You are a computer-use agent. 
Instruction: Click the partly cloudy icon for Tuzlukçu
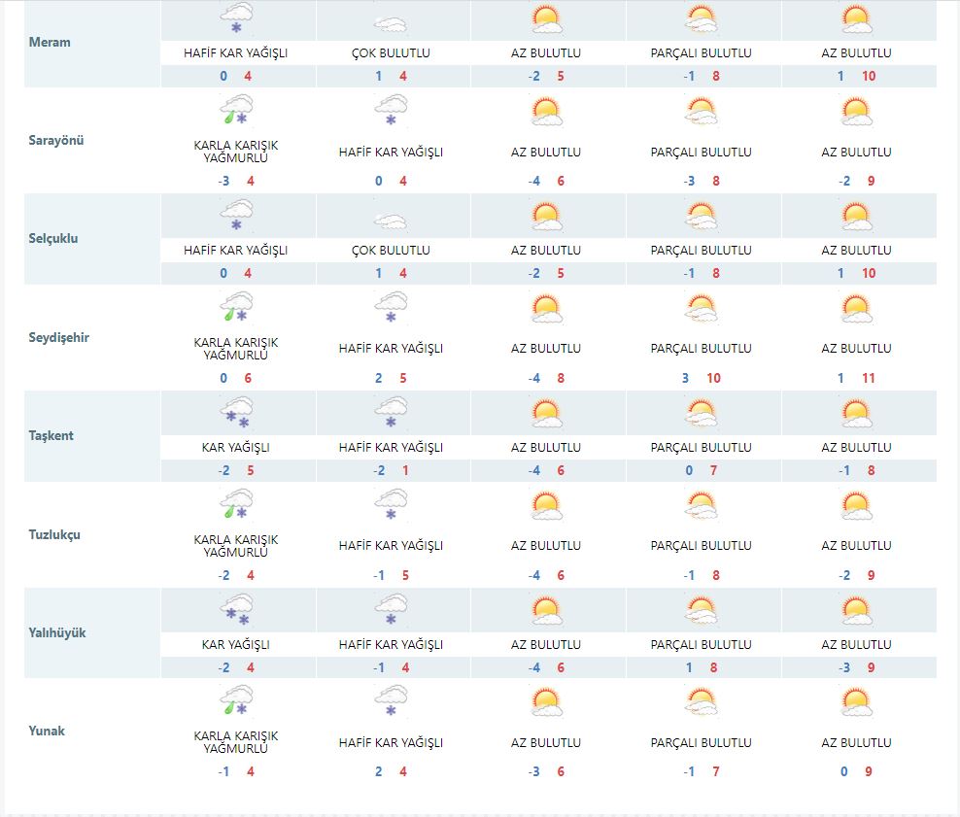(x=702, y=505)
